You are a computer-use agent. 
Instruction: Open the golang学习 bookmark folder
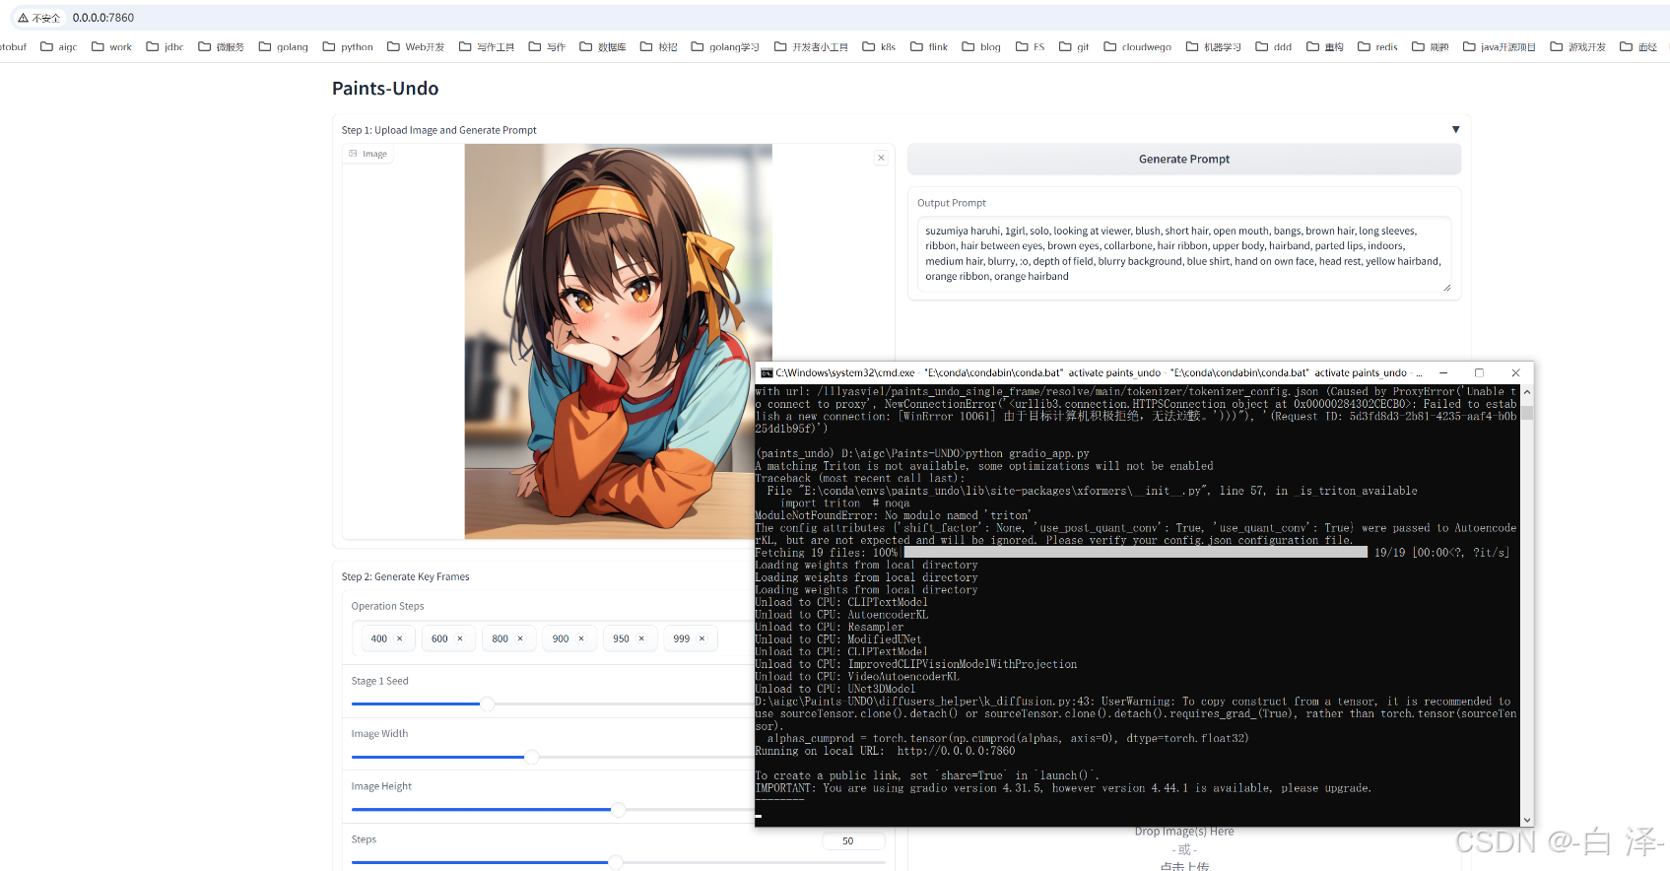[x=725, y=46]
